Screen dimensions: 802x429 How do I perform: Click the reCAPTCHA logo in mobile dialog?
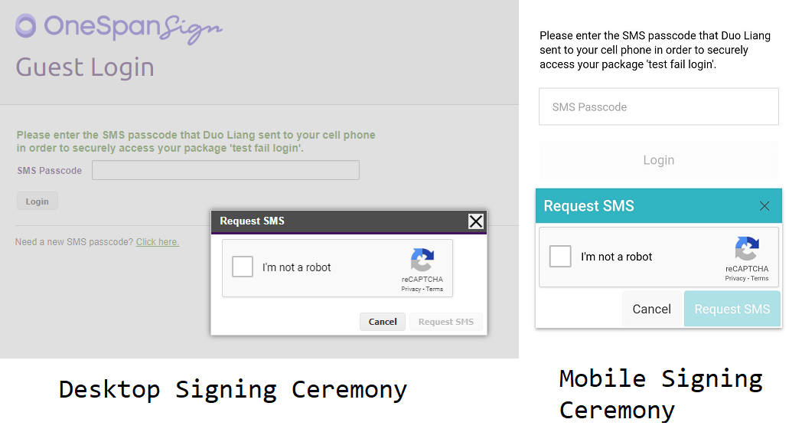tap(747, 249)
